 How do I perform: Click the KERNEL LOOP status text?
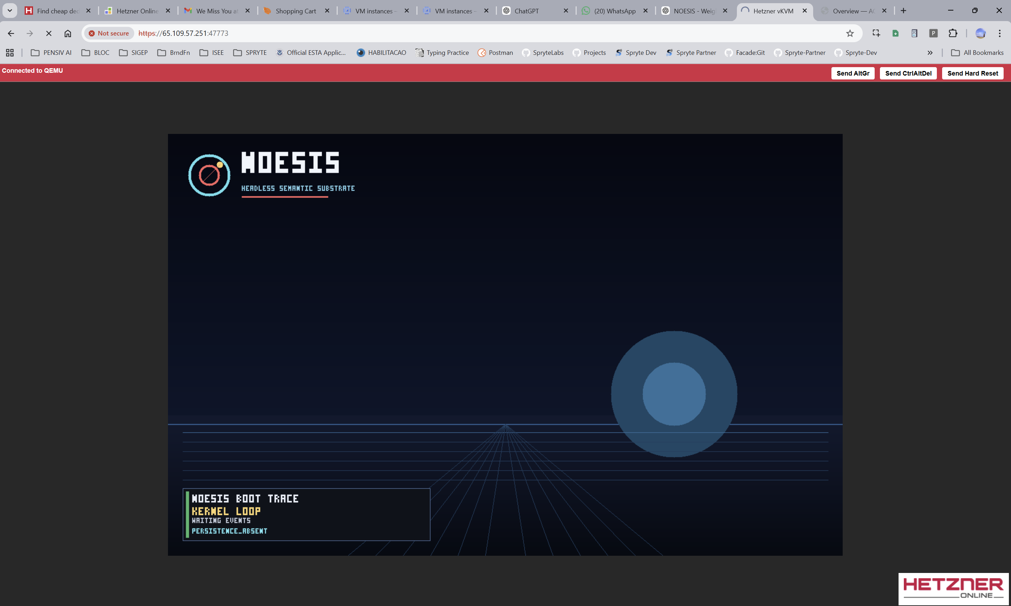[x=226, y=511]
